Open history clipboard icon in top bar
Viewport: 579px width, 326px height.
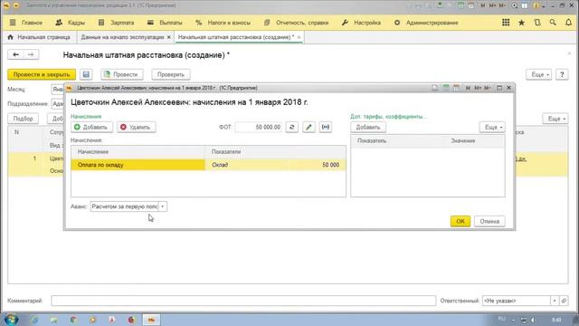click(537, 23)
